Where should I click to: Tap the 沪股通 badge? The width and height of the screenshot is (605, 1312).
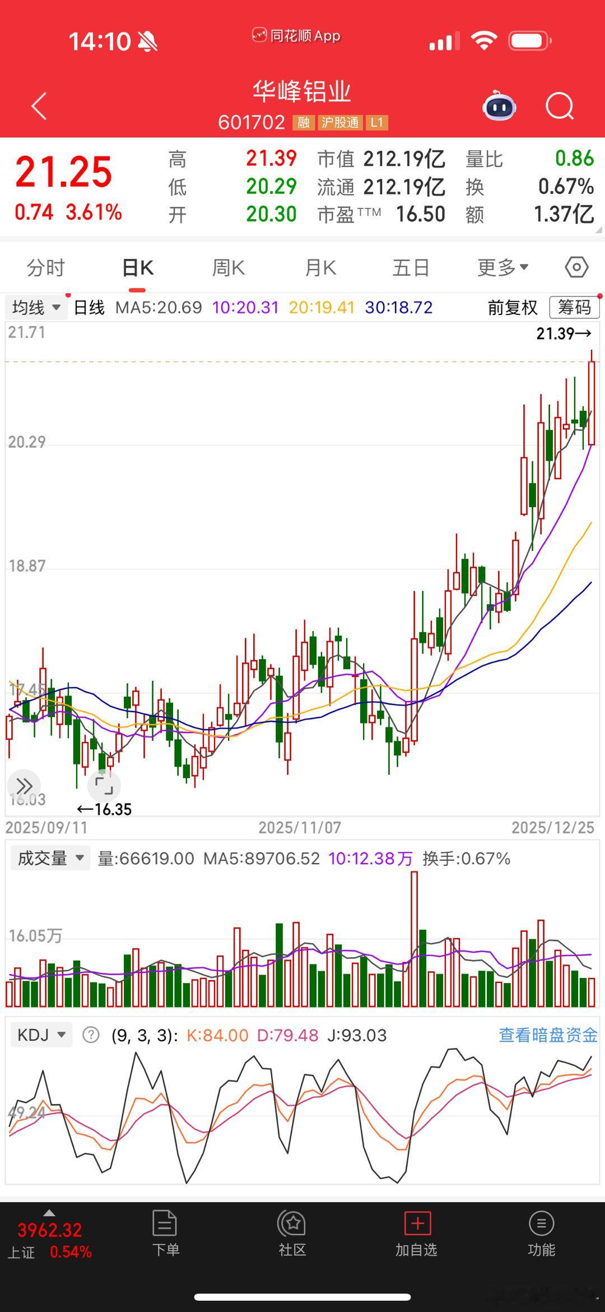point(340,123)
